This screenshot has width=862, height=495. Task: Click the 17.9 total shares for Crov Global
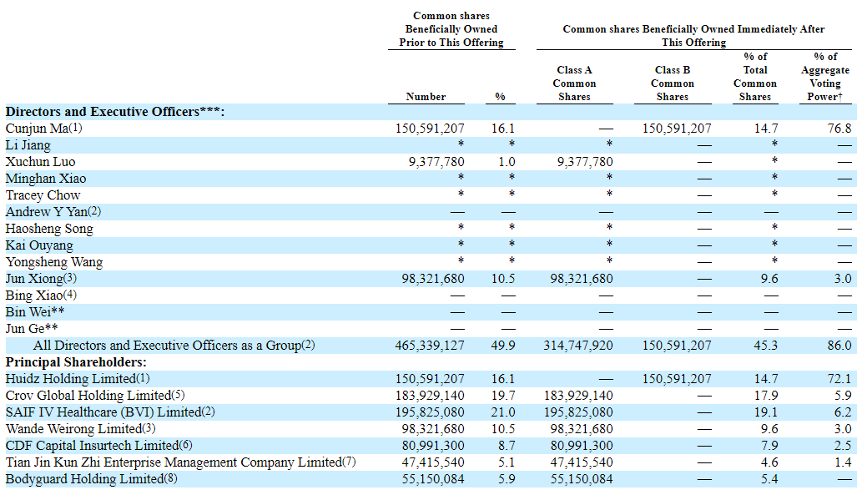click(x=766, y=396)
